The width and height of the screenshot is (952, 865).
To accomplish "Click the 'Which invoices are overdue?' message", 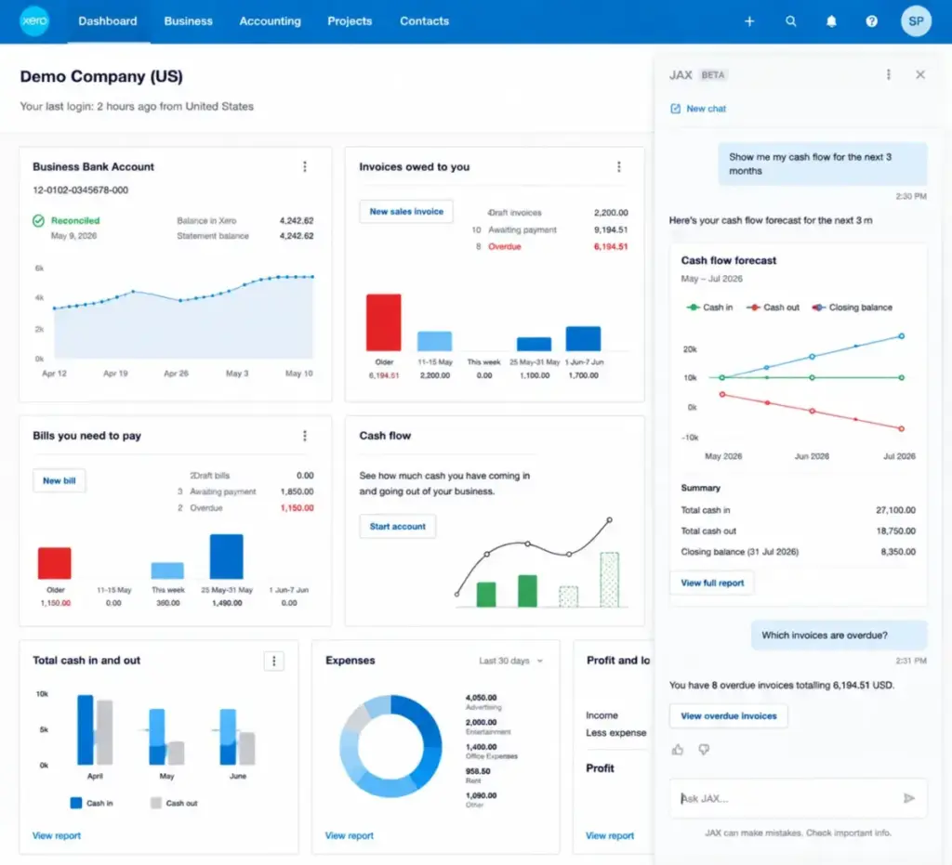I will tap(840, 636).
